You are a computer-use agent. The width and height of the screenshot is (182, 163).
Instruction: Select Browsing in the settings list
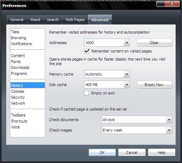pos(28,38)
